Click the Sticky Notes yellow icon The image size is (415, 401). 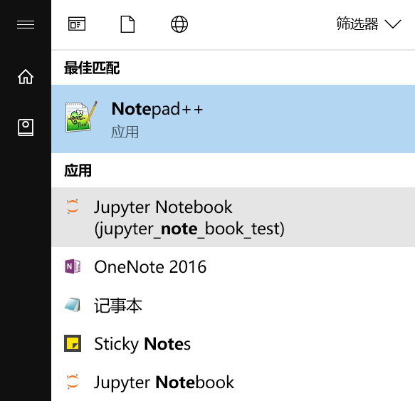point(73,343)
